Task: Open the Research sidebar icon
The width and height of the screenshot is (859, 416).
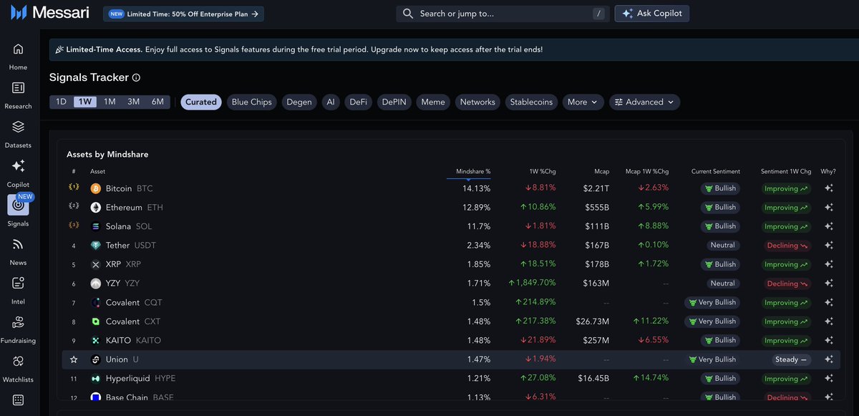Action: coord(18,88)
